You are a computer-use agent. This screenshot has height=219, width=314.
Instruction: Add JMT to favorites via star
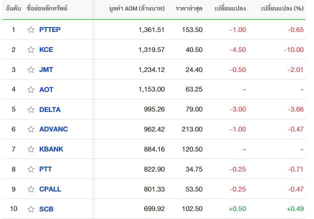(x=31, y=69)
